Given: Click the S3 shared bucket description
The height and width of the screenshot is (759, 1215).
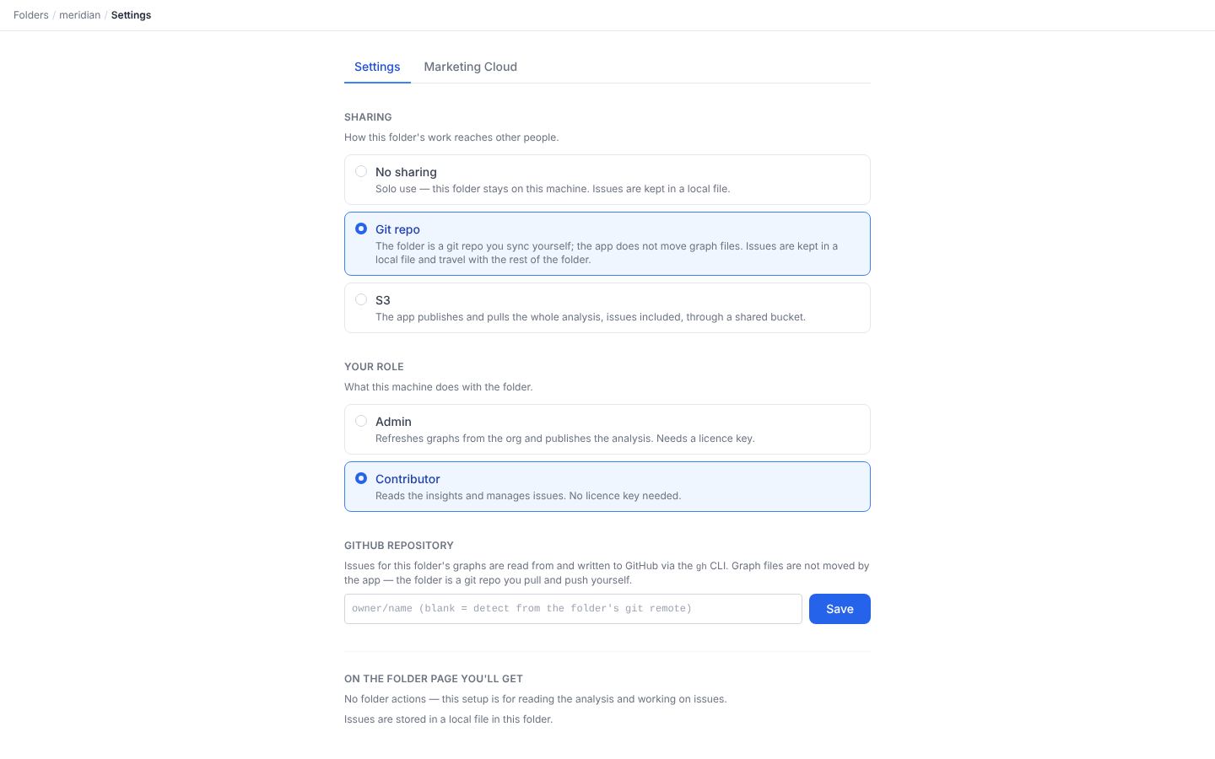Looking at the screenshot, I should coord(591,317).
